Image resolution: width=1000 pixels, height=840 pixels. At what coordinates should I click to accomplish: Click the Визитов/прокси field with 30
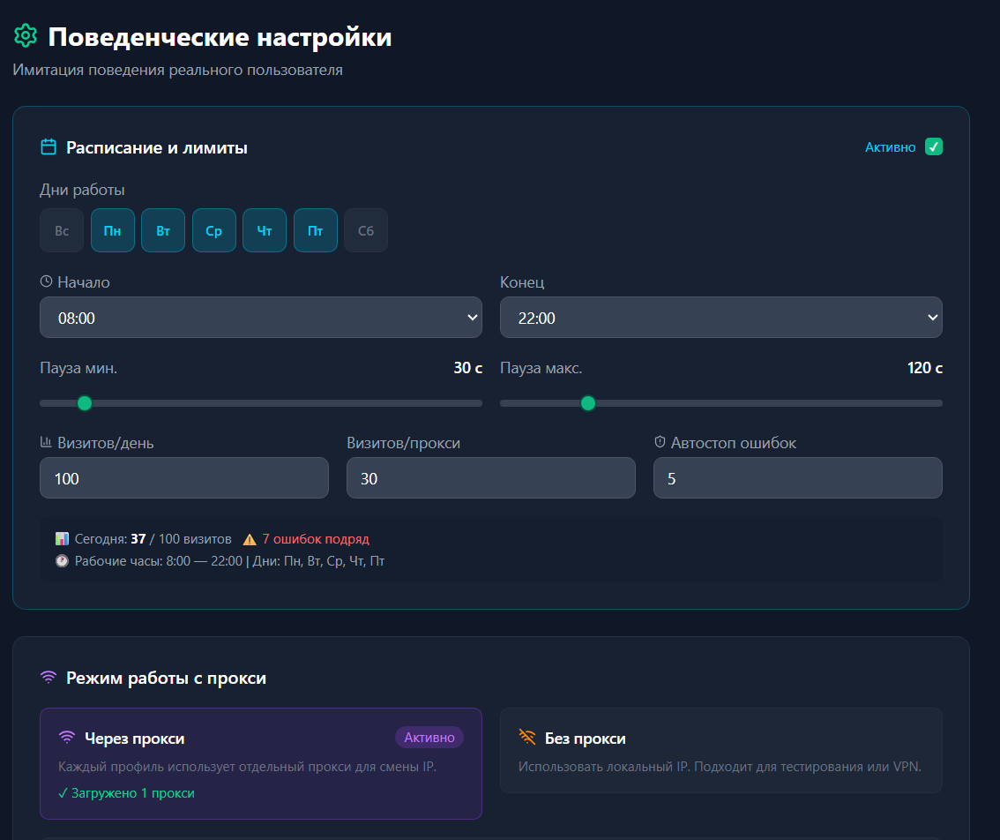point(491,477)
